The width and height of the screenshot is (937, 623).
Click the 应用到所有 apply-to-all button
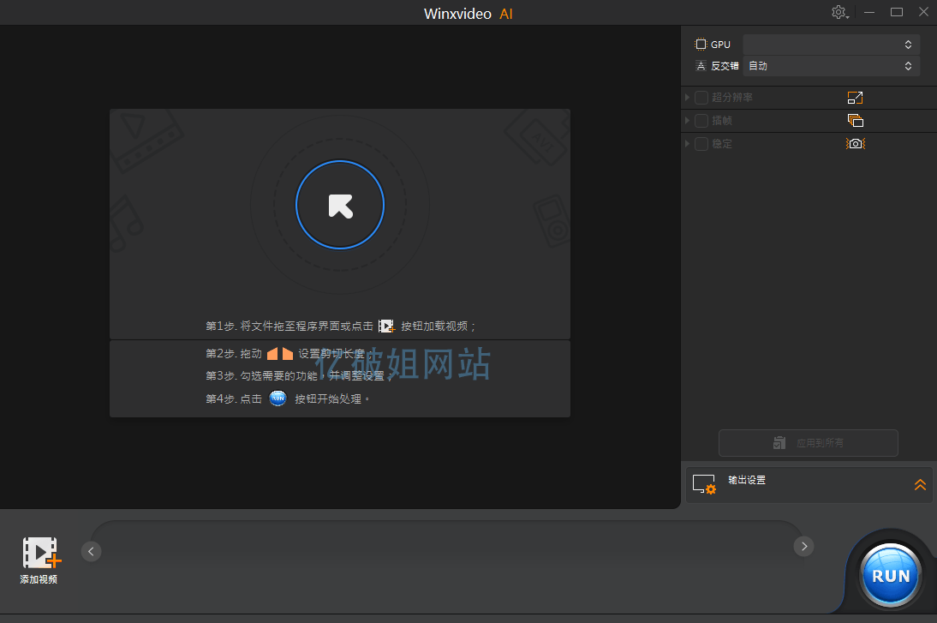point(808,443)
